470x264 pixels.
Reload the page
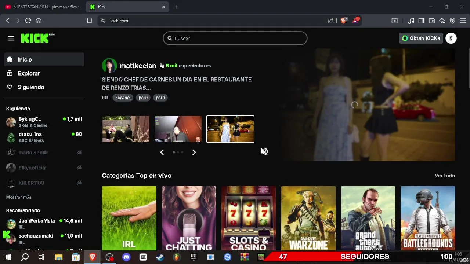point(28,21)
